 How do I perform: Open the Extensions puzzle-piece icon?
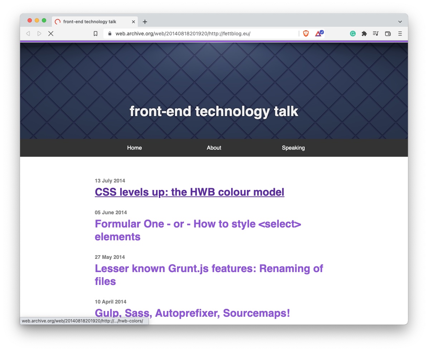[364, 33]
